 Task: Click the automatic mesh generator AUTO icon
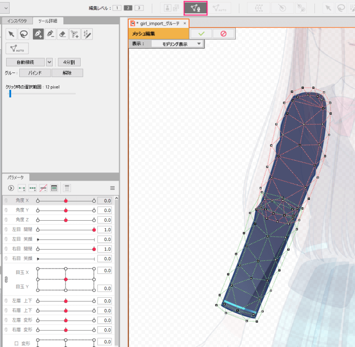point(17,48)
